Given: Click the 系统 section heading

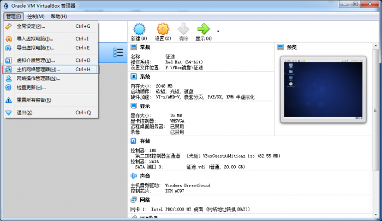Looking at the screenshot, I should click(x=145, y=77).
